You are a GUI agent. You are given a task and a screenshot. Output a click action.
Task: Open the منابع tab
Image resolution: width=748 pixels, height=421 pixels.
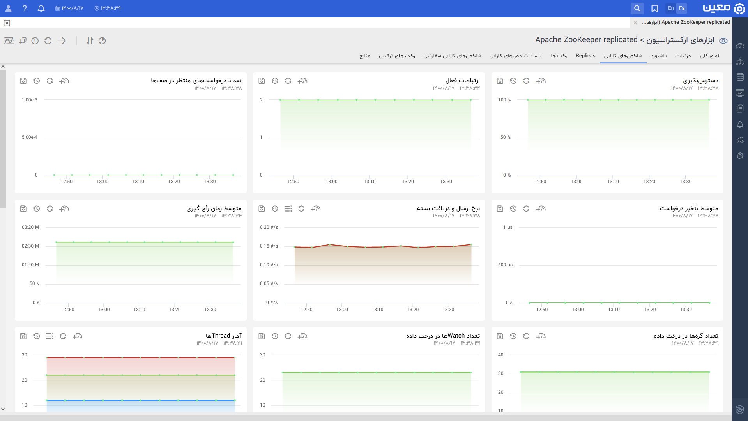click(x=365, y=56)
